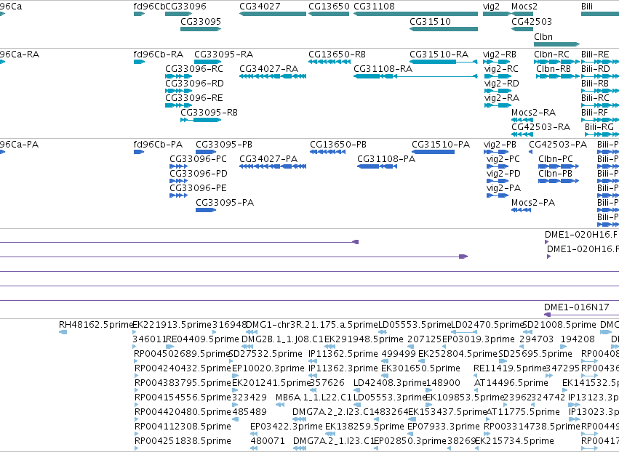This screenshot has height=452, width=619.
Task: Select the CG33096-RD transcript
Action: pos(178,91)
